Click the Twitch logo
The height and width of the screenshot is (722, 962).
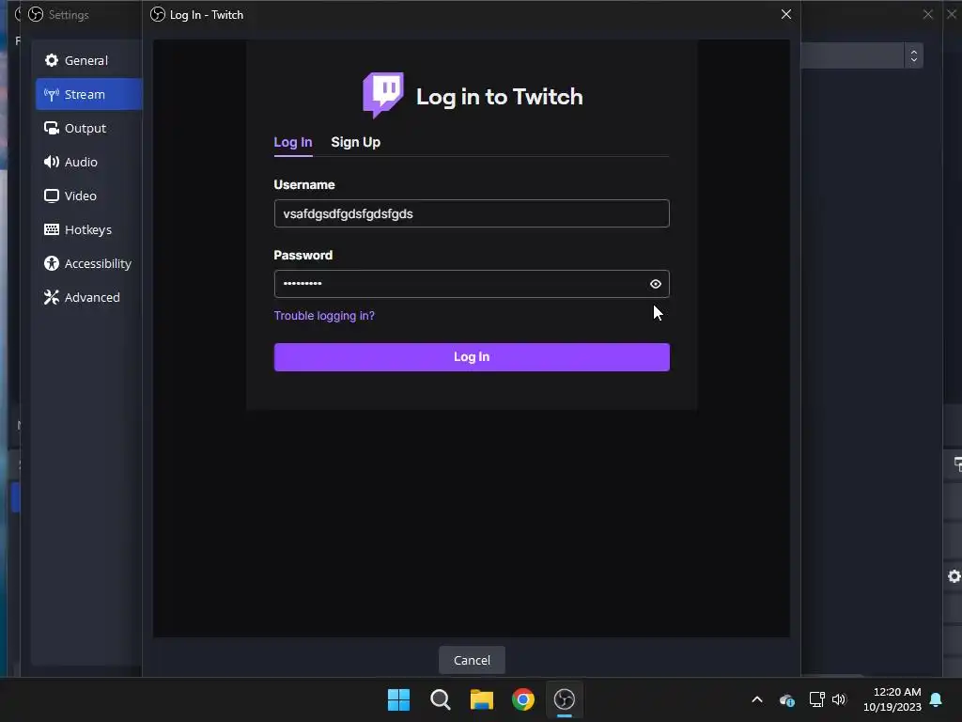pyautogui.click(x=383, y=95)
